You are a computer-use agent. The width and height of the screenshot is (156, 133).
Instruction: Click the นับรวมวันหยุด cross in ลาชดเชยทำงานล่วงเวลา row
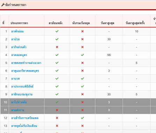pos(82,63)
